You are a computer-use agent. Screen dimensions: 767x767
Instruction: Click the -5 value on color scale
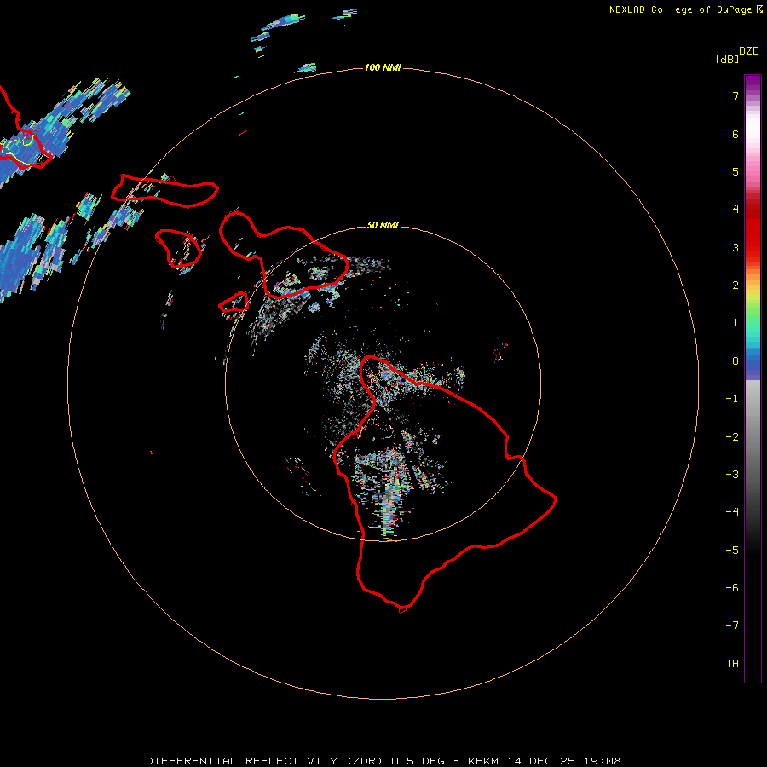coord(732,551)
